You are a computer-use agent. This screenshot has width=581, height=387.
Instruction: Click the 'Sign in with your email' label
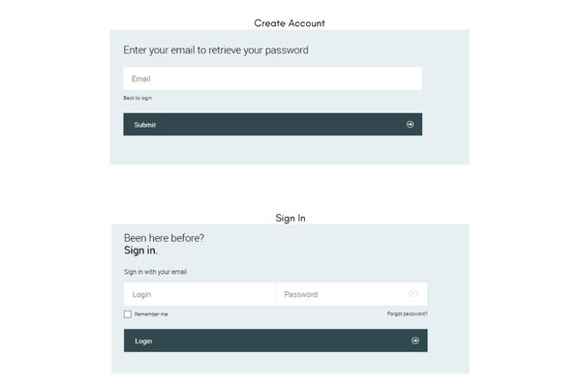click(x=155, y=272)
